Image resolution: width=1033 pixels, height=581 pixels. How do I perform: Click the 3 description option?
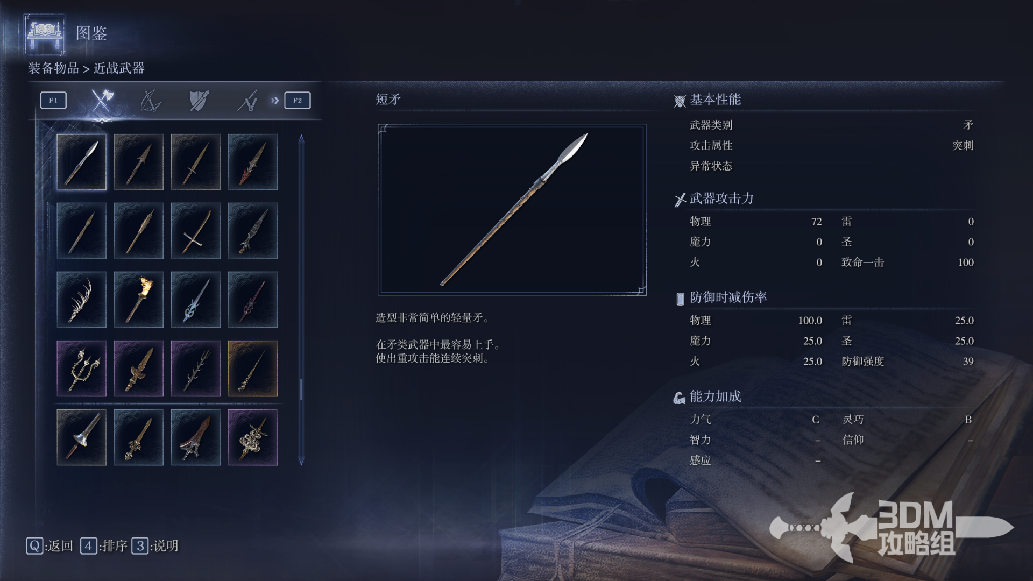(x=155, y=546)
